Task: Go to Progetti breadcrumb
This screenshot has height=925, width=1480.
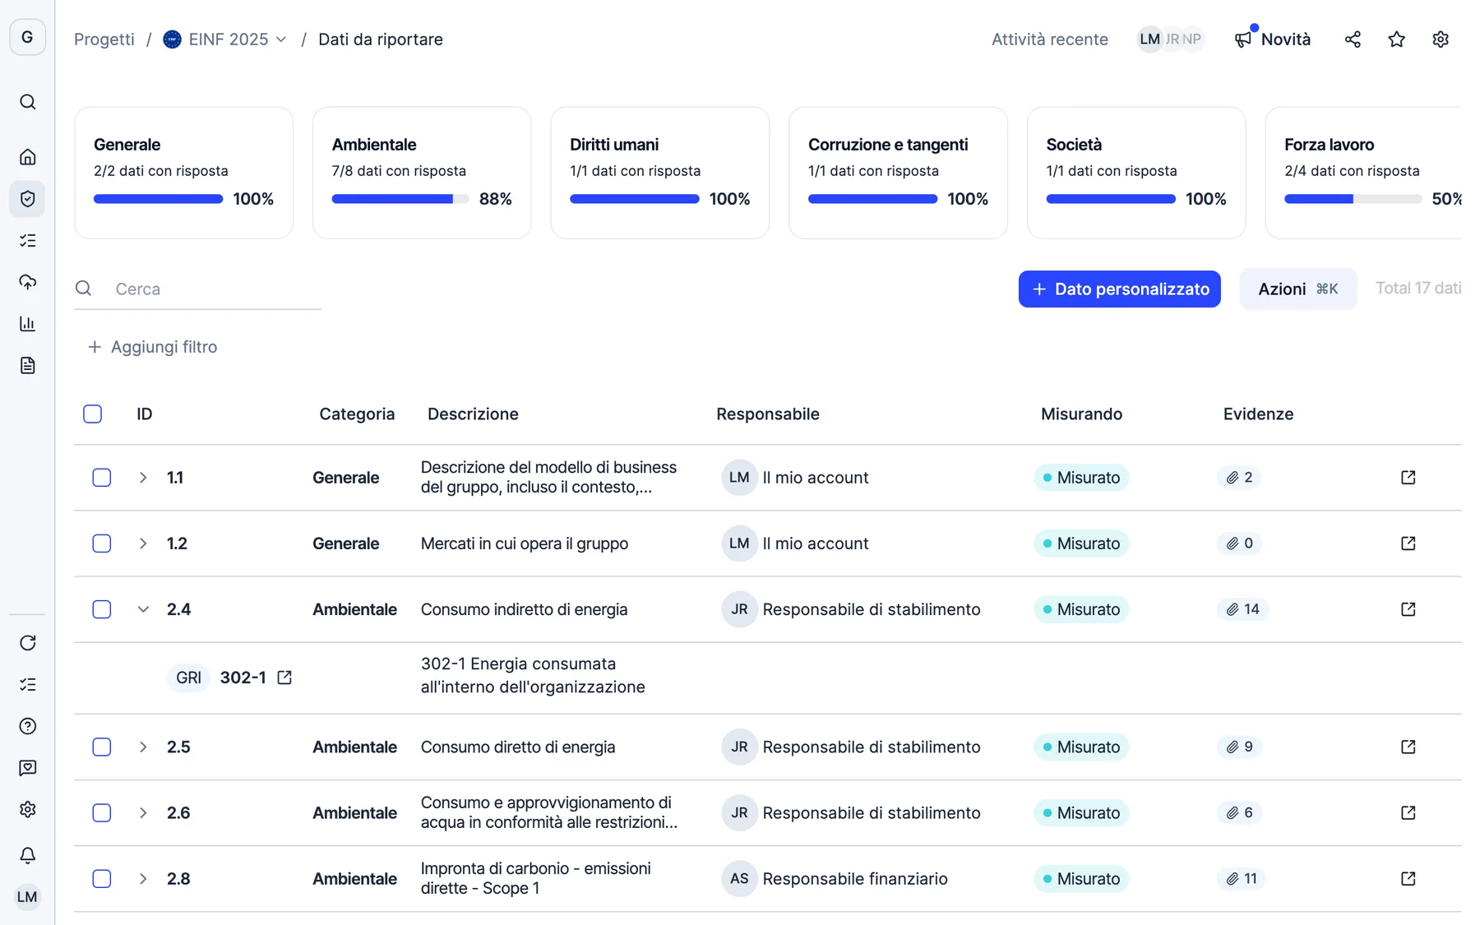Action: [104, 39]
